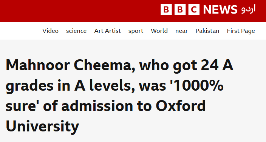Image resolution: width=266 pixels, height=142 pixels.
Task: Click the NEWS wordmark in the header
Action: point(220,9)
